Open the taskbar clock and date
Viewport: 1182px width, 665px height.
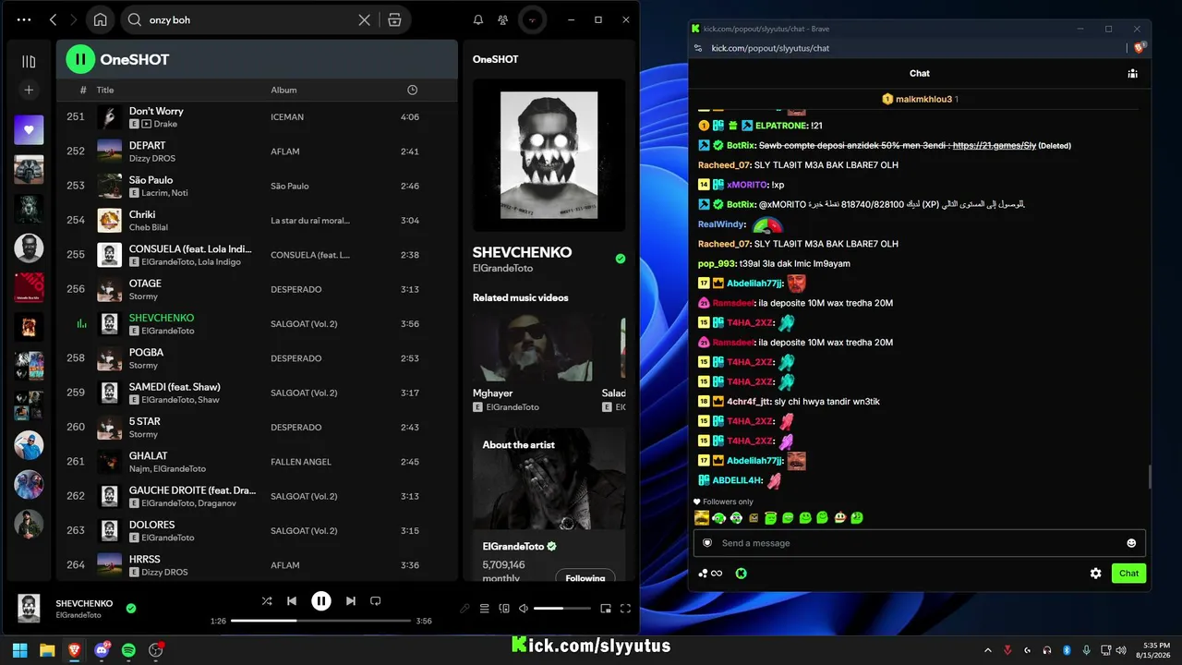click(1155, 650)
